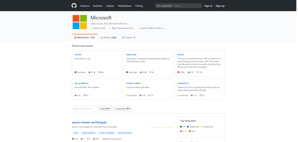Open the TypeScript pinned repository
299x142 pixels.
pos(131,54)
